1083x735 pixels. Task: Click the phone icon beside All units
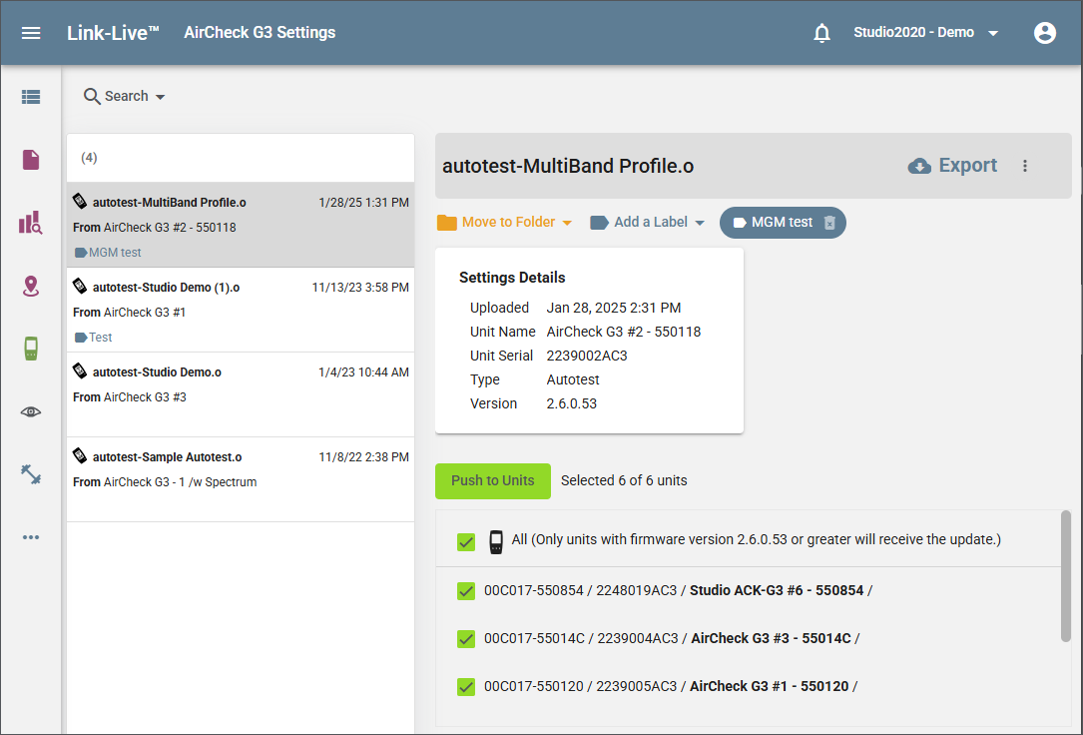[496, 541]
